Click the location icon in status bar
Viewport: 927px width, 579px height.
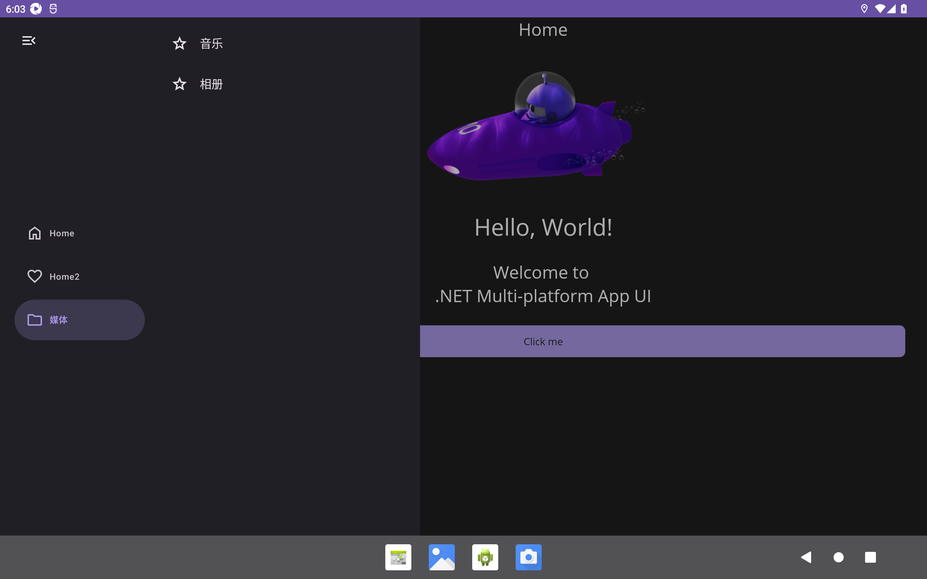pyautogui.click(x=864, y=9)
